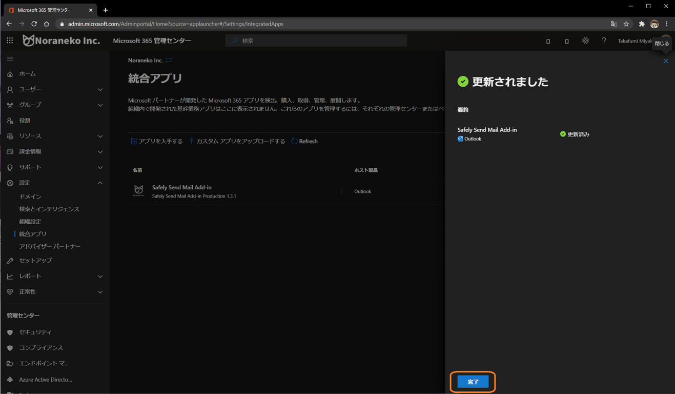This screenshot has width=675, height=394.
Task: Click the Users person icon
Action: point(10,89)
